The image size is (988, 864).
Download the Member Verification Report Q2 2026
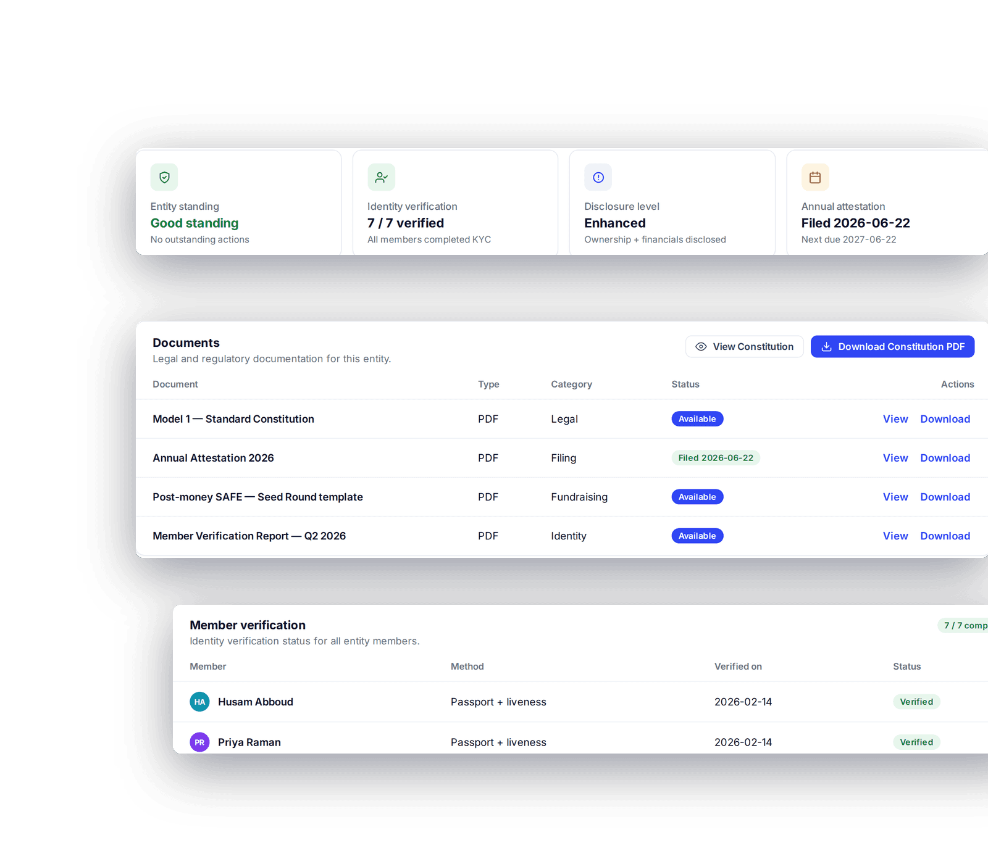click(x=945, y=536)
